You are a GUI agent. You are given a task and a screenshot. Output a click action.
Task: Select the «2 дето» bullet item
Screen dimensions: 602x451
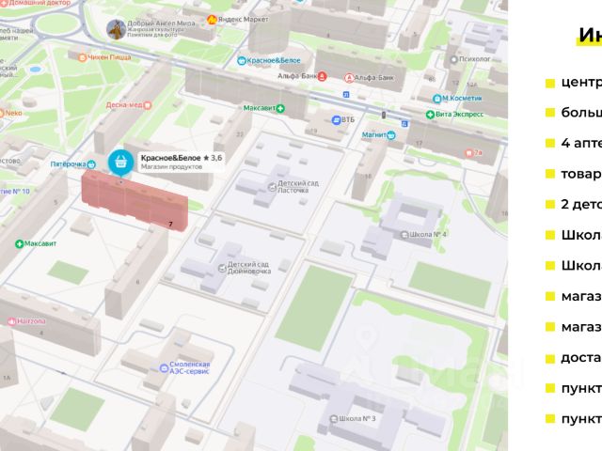coord(574,205)
